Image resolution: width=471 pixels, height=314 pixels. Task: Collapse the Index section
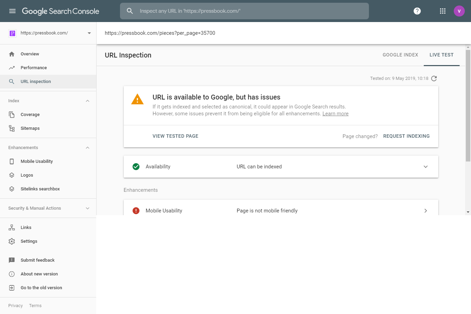point(88,101)
